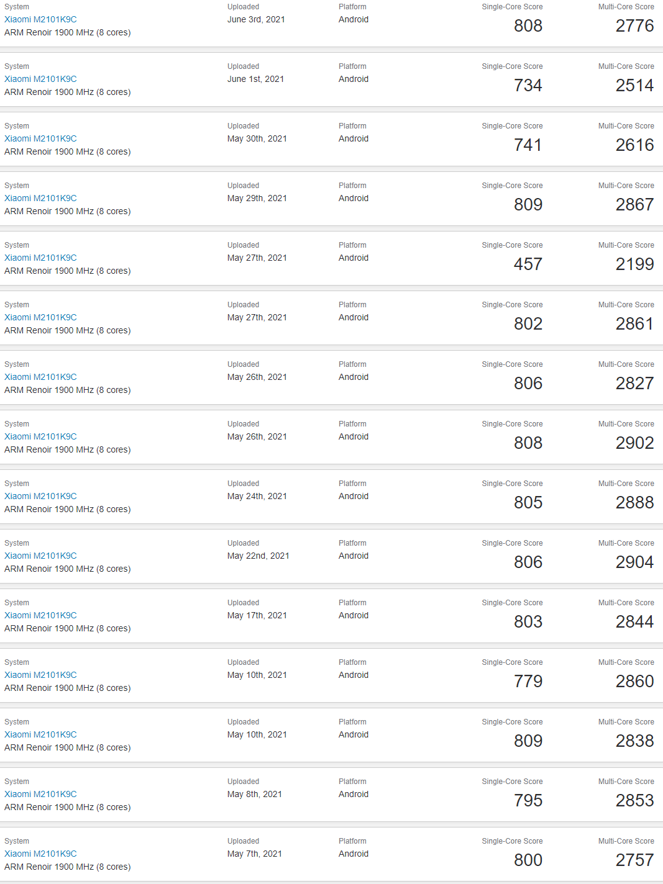Open the Xiaomi result with single-core 779

click(x=40, y=675)
